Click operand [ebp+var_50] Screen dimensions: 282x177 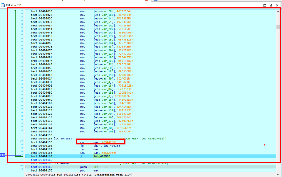104,79
